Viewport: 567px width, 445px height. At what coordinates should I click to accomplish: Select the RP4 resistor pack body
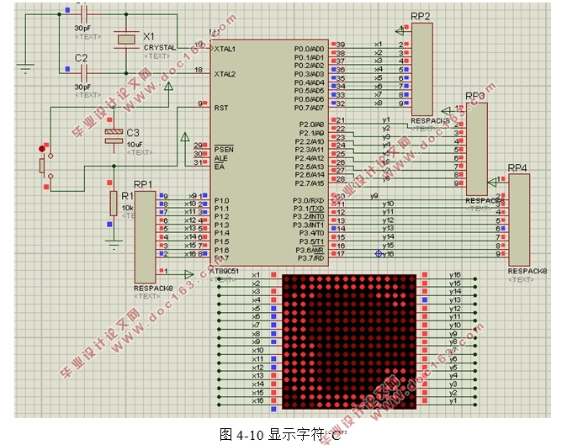[x=519, y=220]
